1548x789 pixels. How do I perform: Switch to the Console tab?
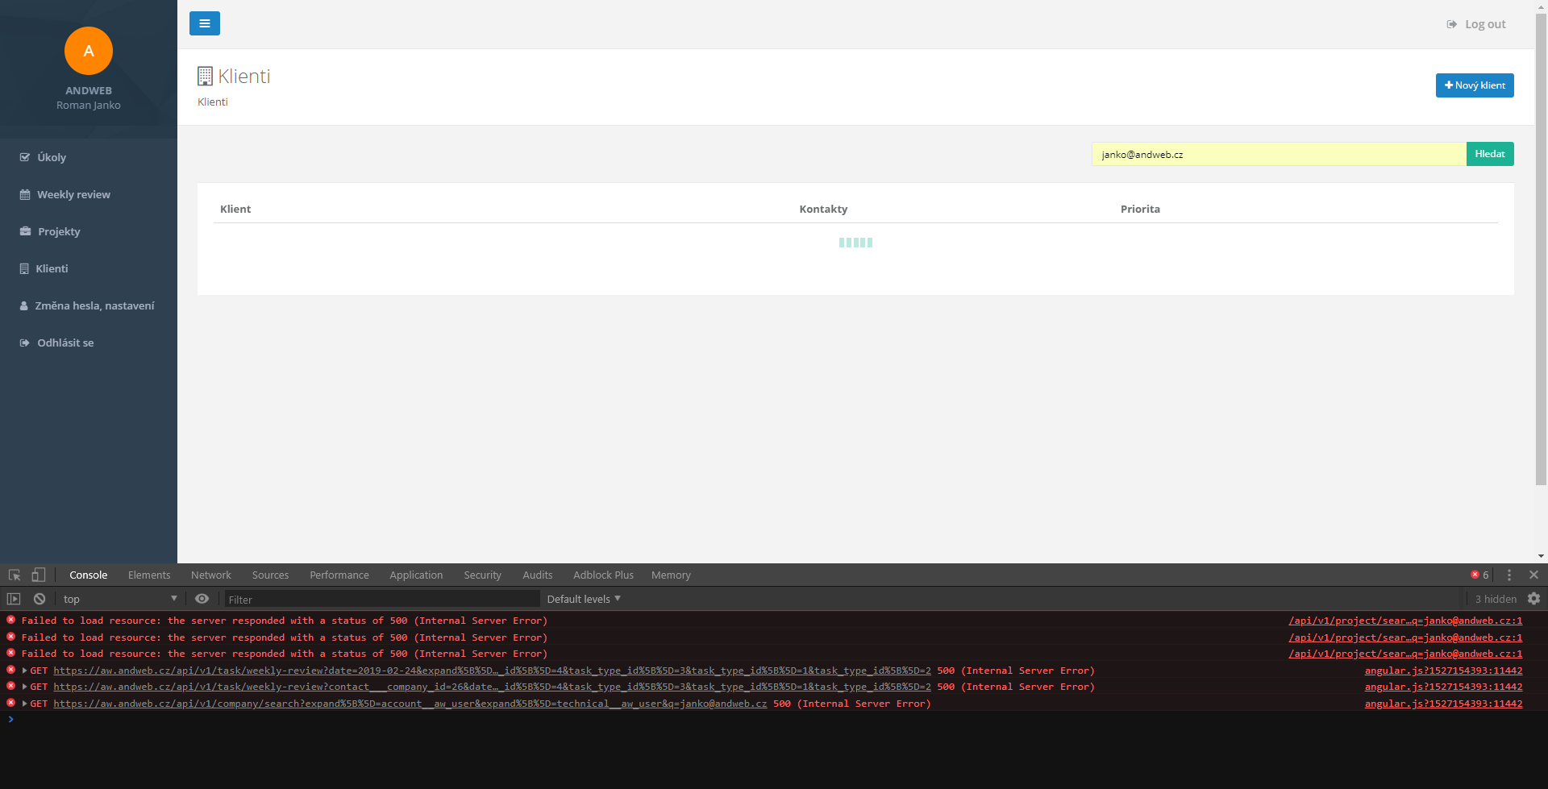tap(89, 575)
